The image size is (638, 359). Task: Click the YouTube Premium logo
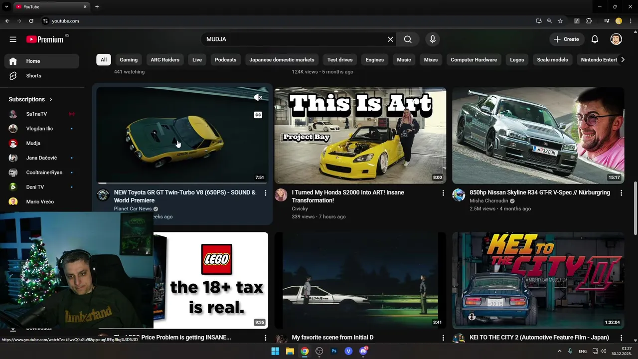tap(45, 39)
